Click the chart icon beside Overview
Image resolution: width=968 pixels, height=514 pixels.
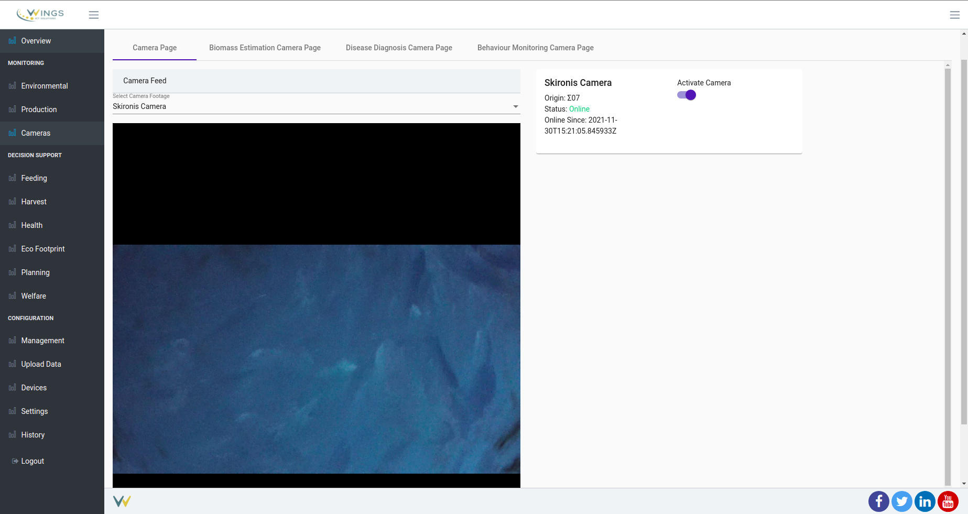13,40
